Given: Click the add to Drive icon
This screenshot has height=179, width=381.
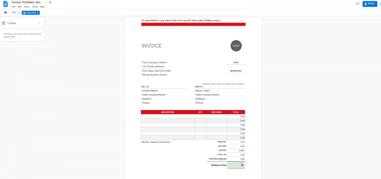Looking at the screenshot, I should [x=50, y=2].
